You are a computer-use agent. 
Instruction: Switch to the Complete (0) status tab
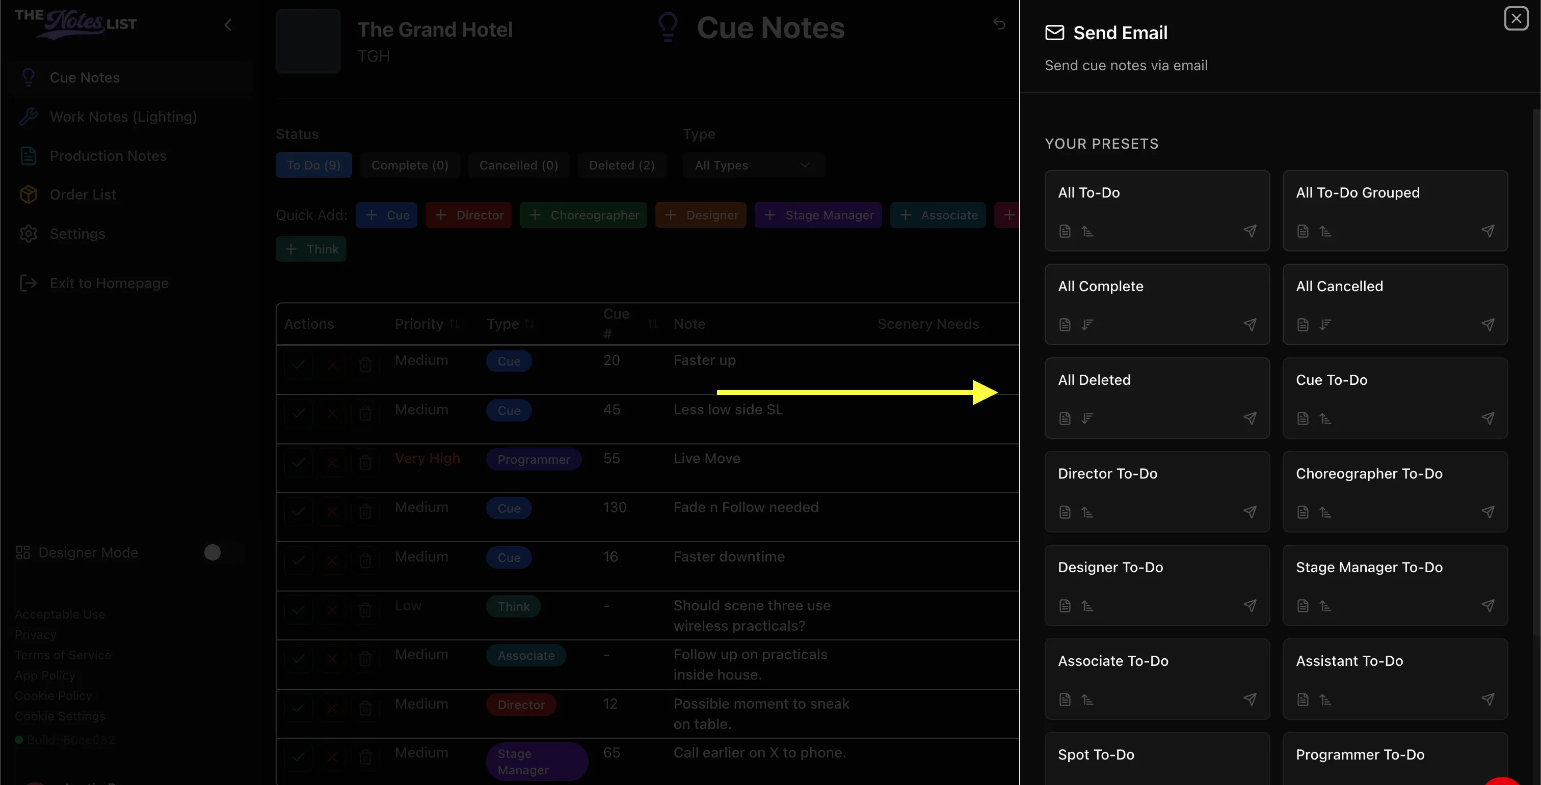tap(410, 165)
